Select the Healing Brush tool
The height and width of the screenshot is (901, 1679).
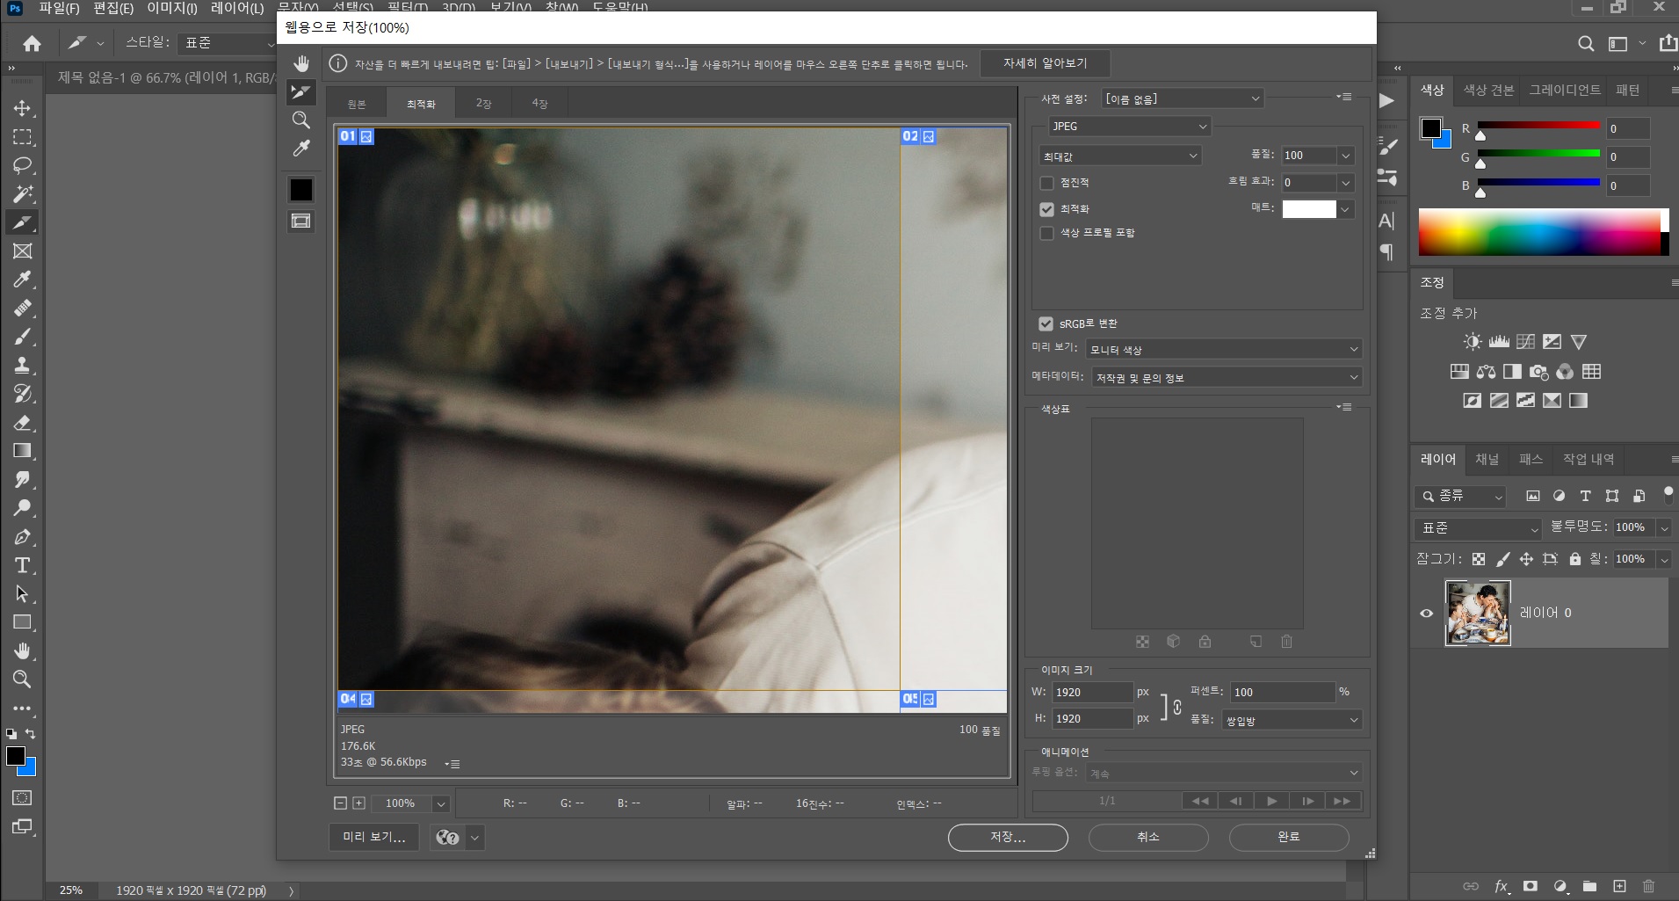click(22, 308)
